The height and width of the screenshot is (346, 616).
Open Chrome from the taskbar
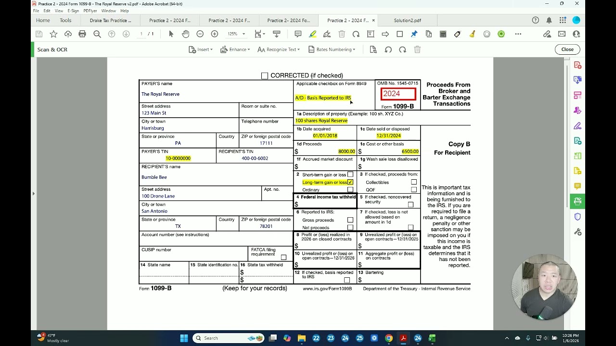click(x=388, y=338)
